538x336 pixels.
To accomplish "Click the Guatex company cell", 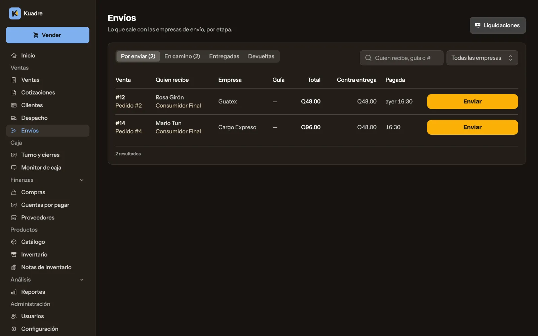I will (228, 101).
